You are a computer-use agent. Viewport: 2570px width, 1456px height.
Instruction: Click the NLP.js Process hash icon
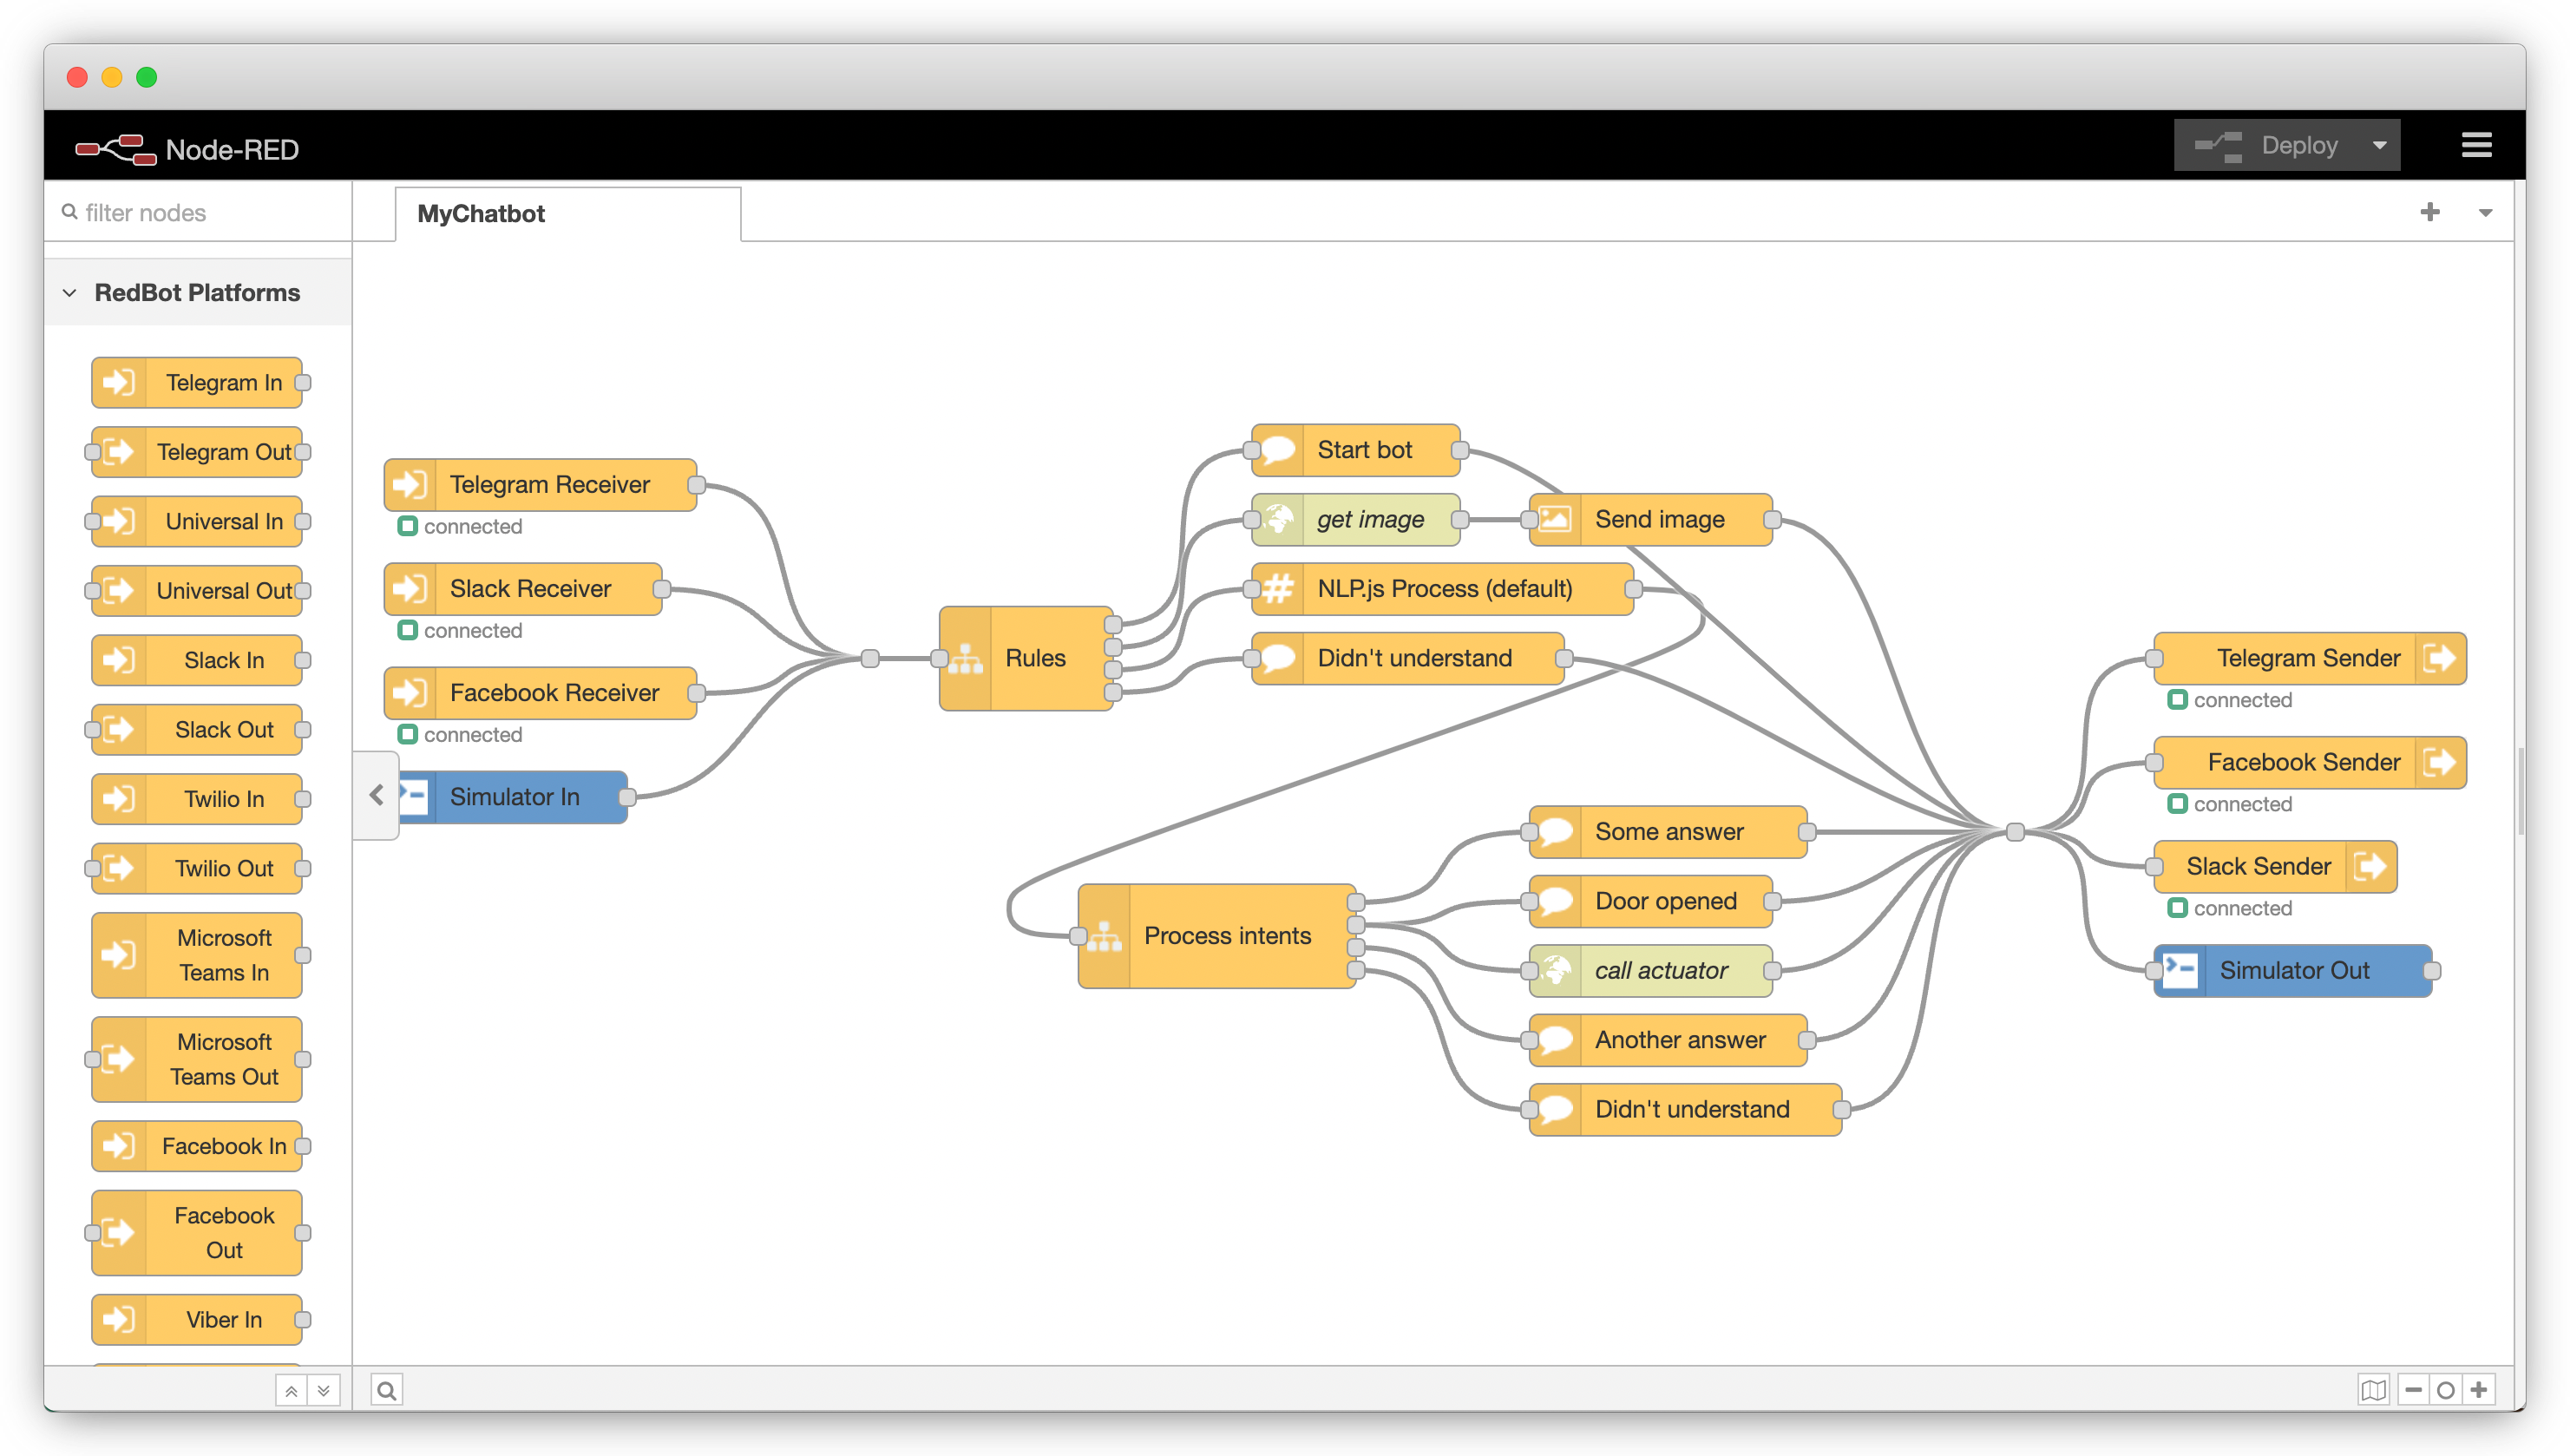coord(1277,589)
